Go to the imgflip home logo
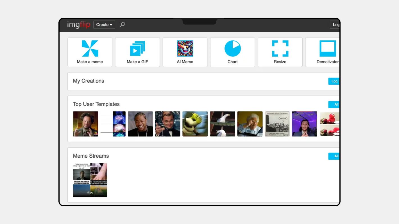This screenshot has width=399, height=224. point(79,25)
